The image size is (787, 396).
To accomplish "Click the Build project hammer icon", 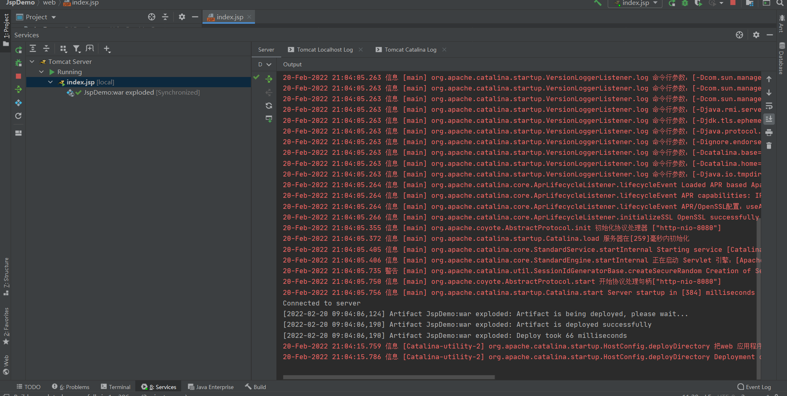I will [598, 3].
